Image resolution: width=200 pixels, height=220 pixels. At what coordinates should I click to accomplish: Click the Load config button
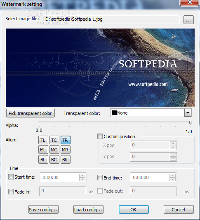88,210
